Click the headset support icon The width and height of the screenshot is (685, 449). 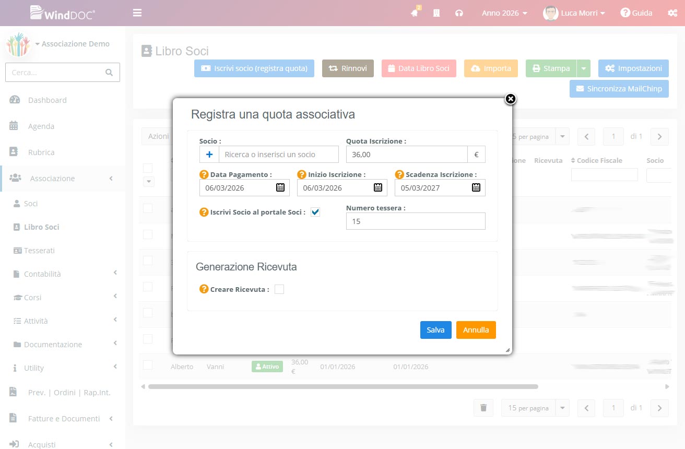pyautogui.click(x=459, y=13)
